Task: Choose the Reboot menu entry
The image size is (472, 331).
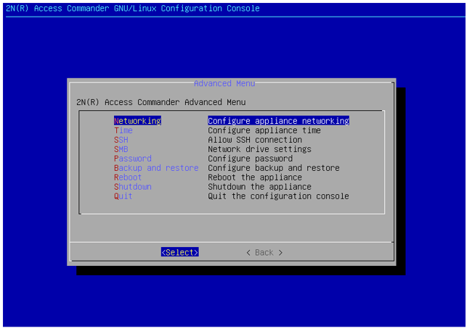Action: pyautogui.click(x=128, y=177)
